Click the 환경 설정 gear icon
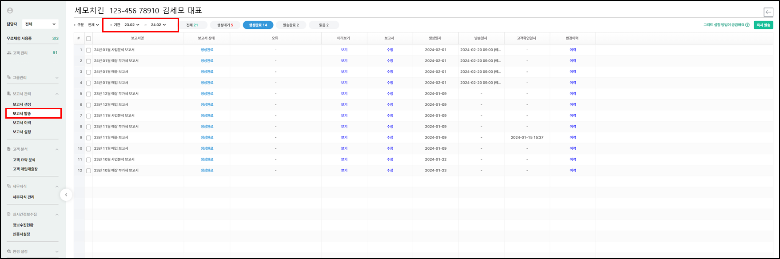Image resolution: width=780 pixels, height=259 pixels. pos(9,251)
